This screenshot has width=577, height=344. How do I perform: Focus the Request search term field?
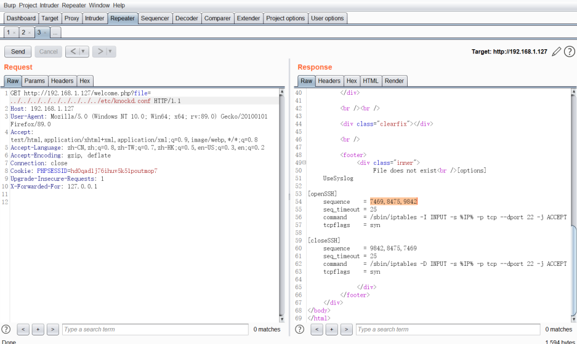coord(155,329)
